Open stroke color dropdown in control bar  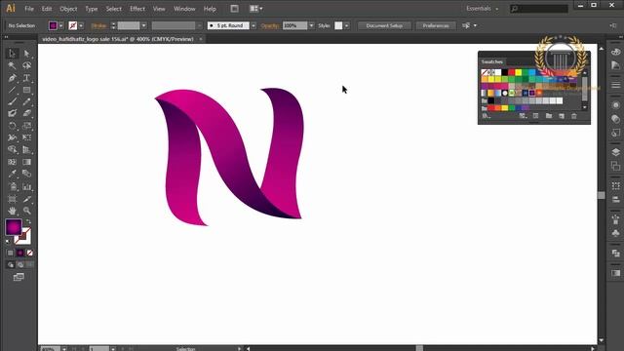(81, 25)
